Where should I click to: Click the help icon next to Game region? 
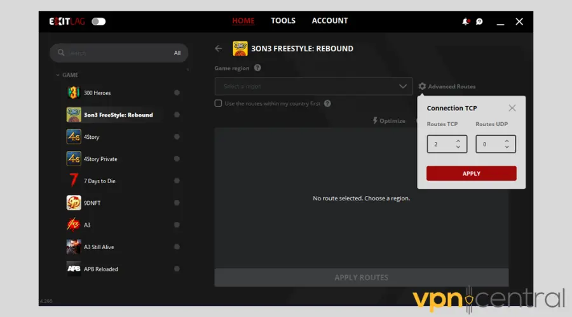coord(257,68)
